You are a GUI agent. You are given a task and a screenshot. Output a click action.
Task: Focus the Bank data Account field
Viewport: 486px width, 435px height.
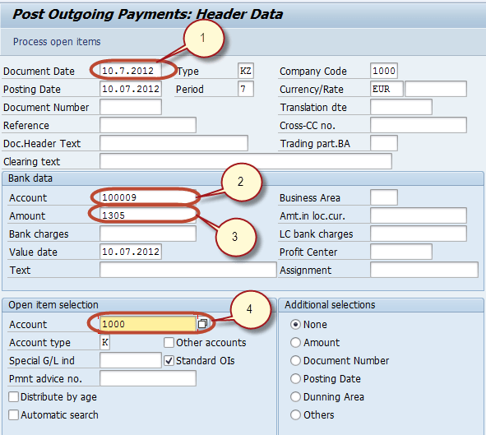pyautogui.click(x=148, y=197)
